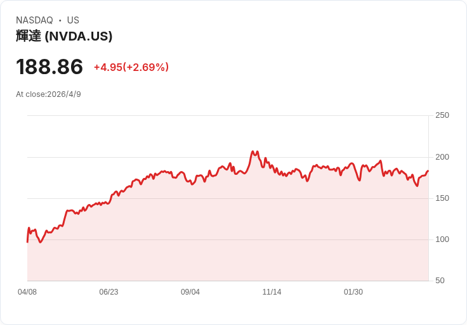Image resolution: width=467 pixels, height=325 pixels.
Task: Click the NASDAQ exchange label
Action: pos(34,20)
